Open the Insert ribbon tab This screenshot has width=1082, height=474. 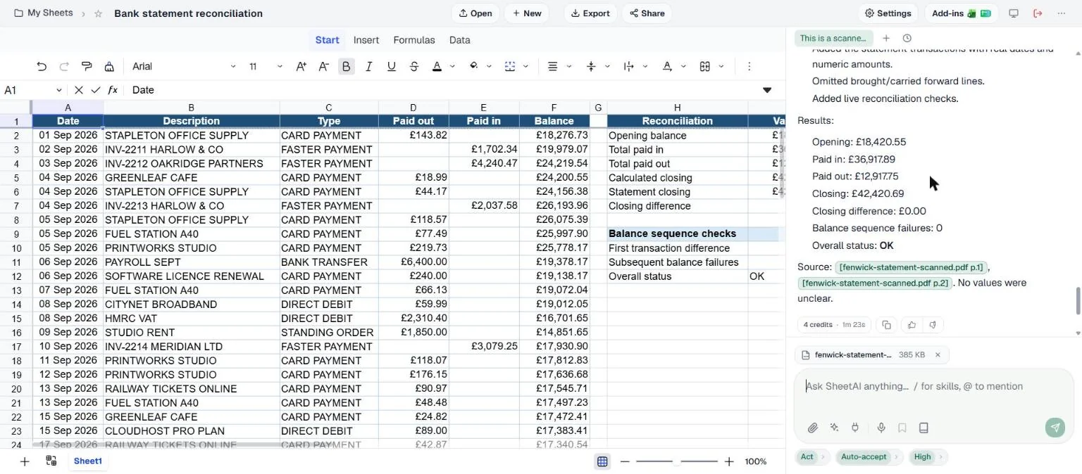pos(366,40)
